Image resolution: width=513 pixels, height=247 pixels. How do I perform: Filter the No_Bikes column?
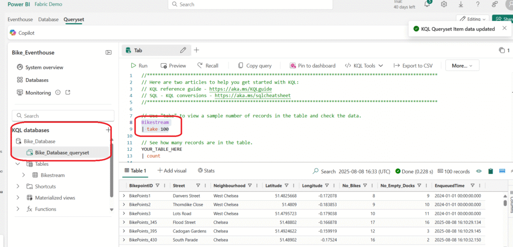coord(365,185)
